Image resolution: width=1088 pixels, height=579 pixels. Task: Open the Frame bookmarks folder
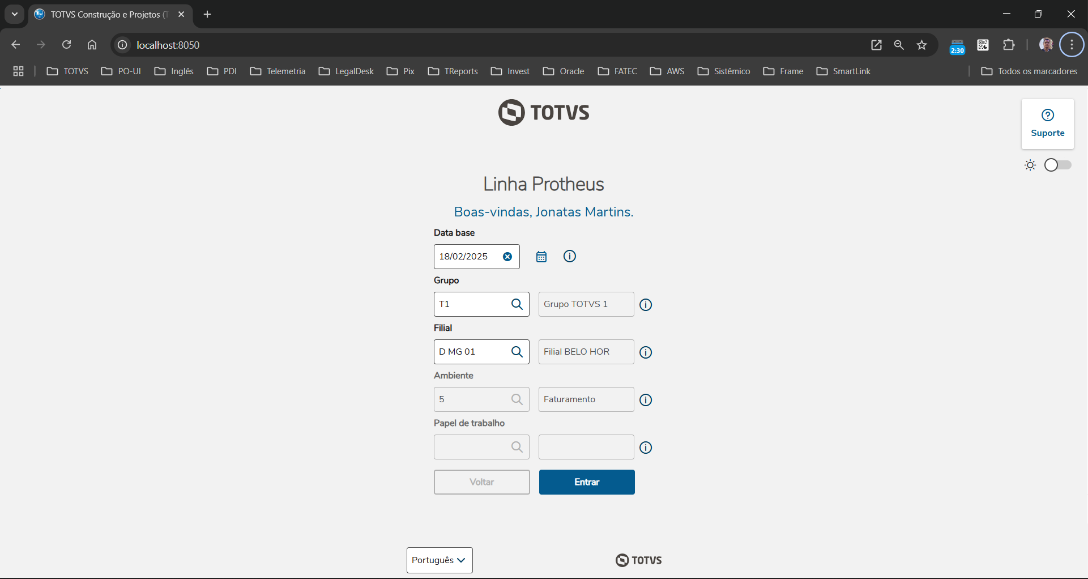click(x=784, y=71)
